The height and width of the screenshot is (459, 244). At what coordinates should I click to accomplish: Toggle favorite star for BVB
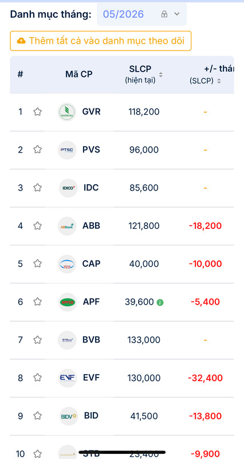(x=37, y=340)
